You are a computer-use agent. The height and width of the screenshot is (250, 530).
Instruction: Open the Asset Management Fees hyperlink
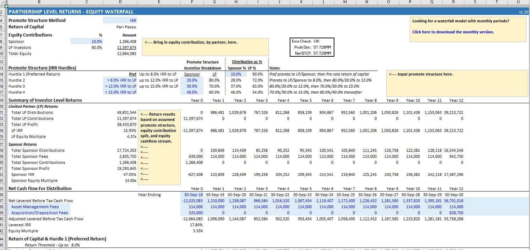coord(35,207)
